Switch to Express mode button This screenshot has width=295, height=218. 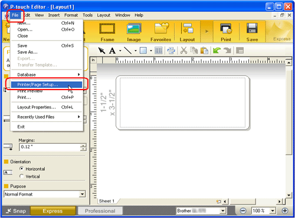[x=53, y=211]
